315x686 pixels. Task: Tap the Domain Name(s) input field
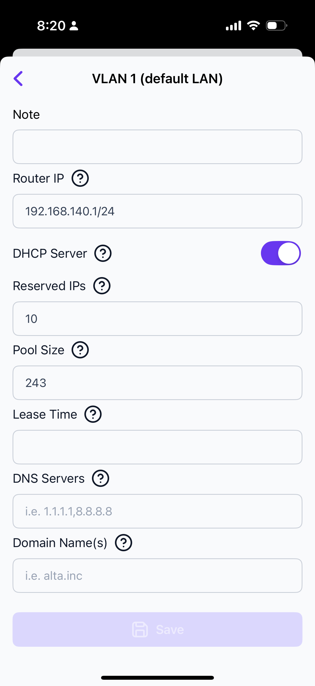coord(157,576)
